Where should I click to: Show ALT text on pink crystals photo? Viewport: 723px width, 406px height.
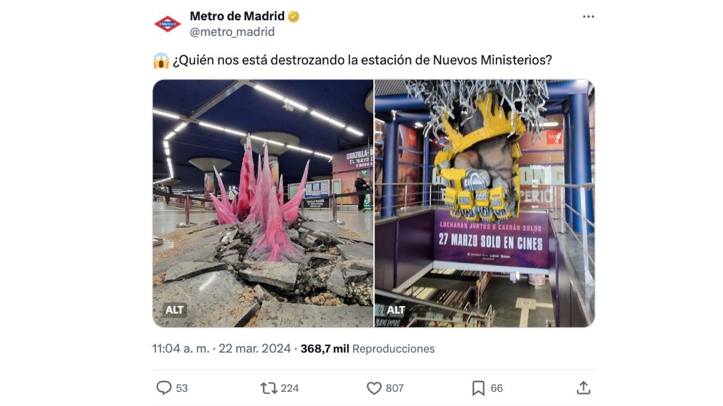click(x=175, y=310)
